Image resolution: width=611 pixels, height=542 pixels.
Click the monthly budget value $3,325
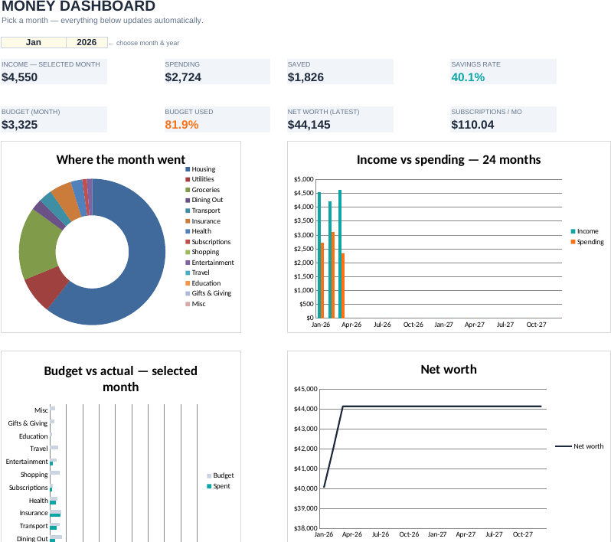(19, 125)
